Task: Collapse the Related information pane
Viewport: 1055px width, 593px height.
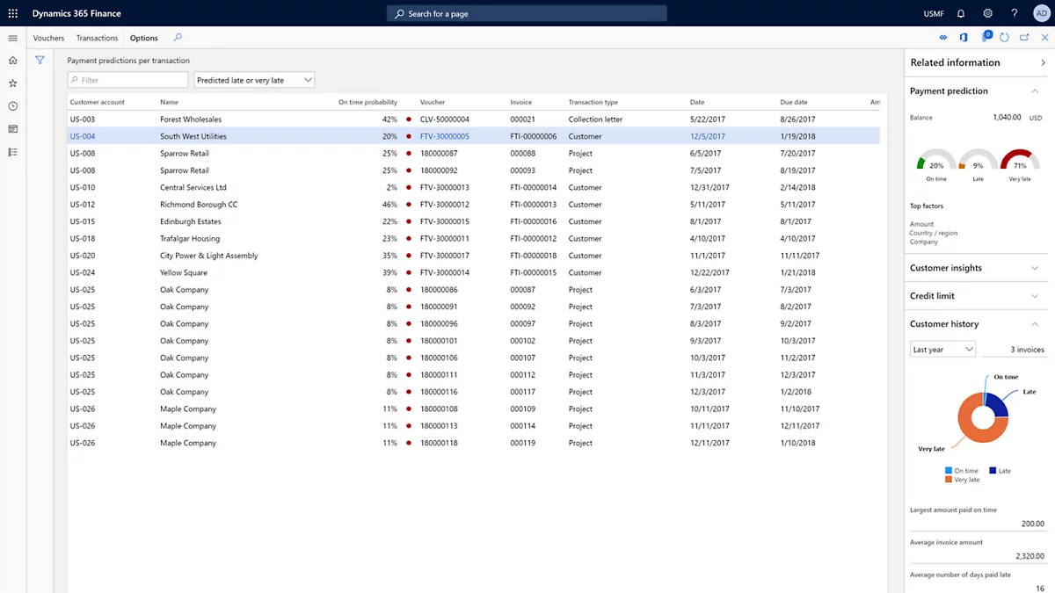Action: point(1044,62)
